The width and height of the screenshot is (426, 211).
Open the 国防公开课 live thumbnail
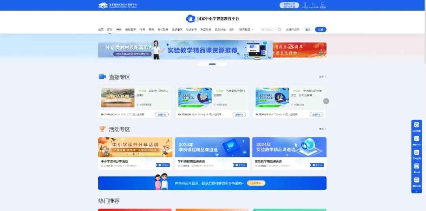pos(118,97)
